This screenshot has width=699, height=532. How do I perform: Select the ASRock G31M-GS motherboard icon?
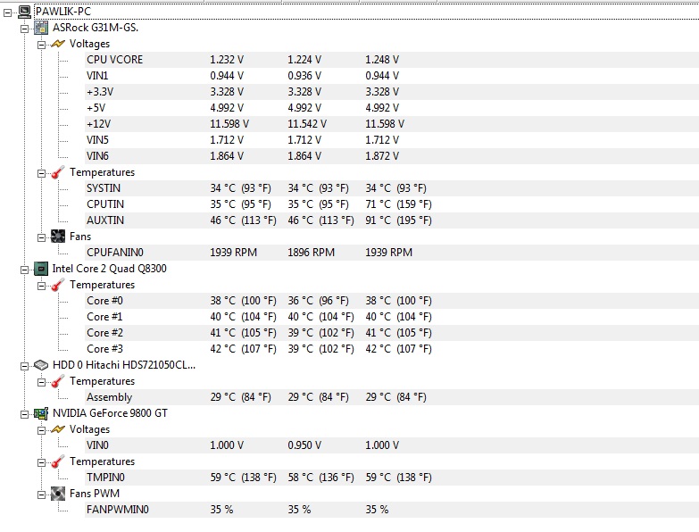pos(41,28)
